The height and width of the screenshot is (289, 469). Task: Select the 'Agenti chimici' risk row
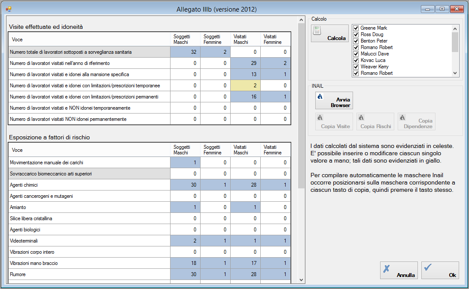149,185
